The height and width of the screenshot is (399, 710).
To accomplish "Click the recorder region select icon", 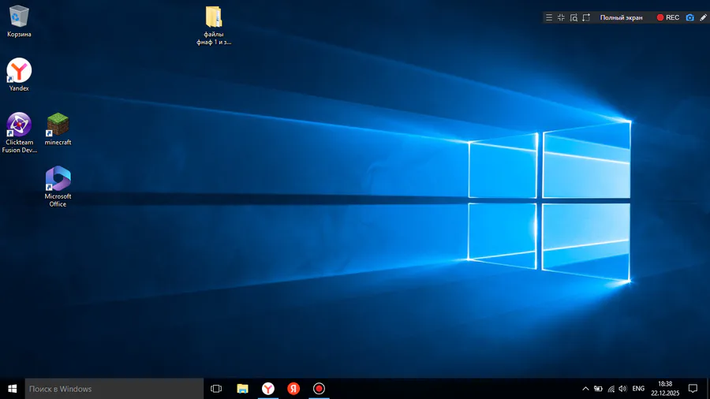I will (x=586, y=17).
